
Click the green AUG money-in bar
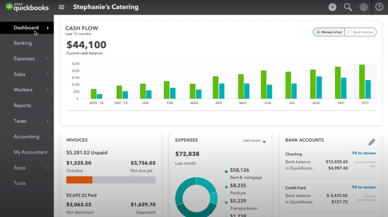tap(313, 84)
